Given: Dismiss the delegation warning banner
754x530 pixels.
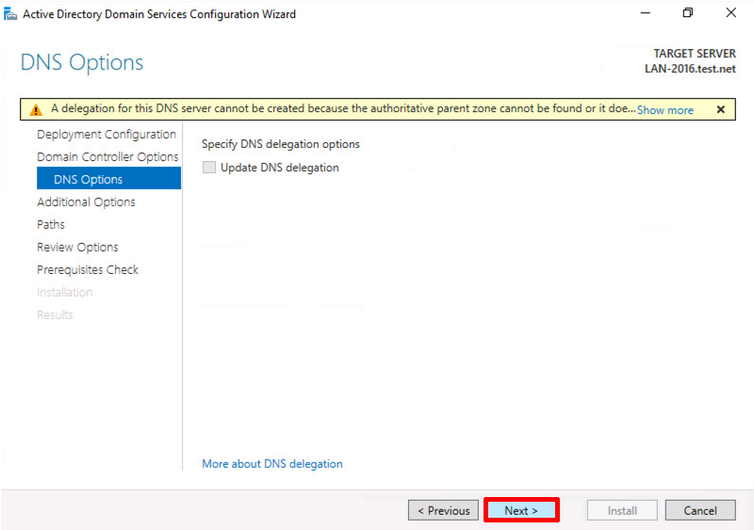Looking at the screenshot, I should tap(720, 109).
